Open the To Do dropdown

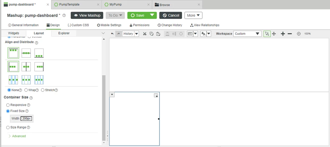click(115, 16)
